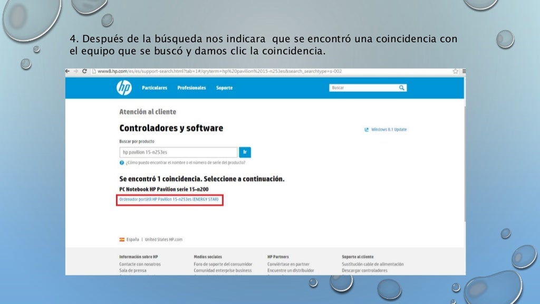Click the browser forward arrow
Image resolution: width=540 pixels, height=304 pixels.
coord(76,71)
